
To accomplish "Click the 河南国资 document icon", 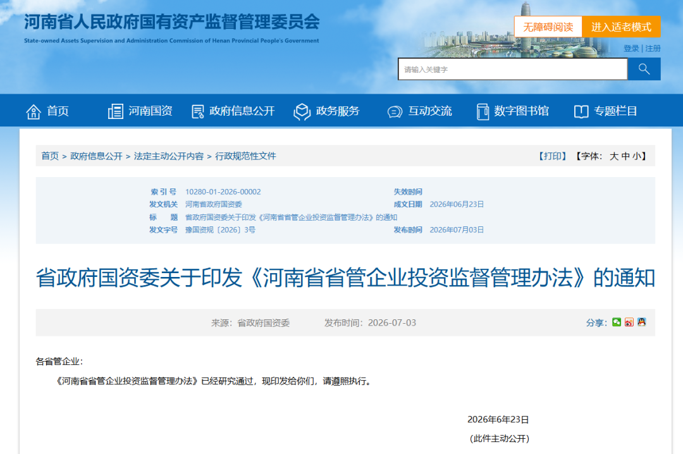I will (116, 111).
